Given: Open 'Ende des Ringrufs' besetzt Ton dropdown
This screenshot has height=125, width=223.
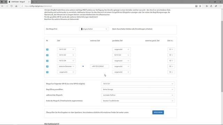Looking at the screenshot, I should 138,101.
